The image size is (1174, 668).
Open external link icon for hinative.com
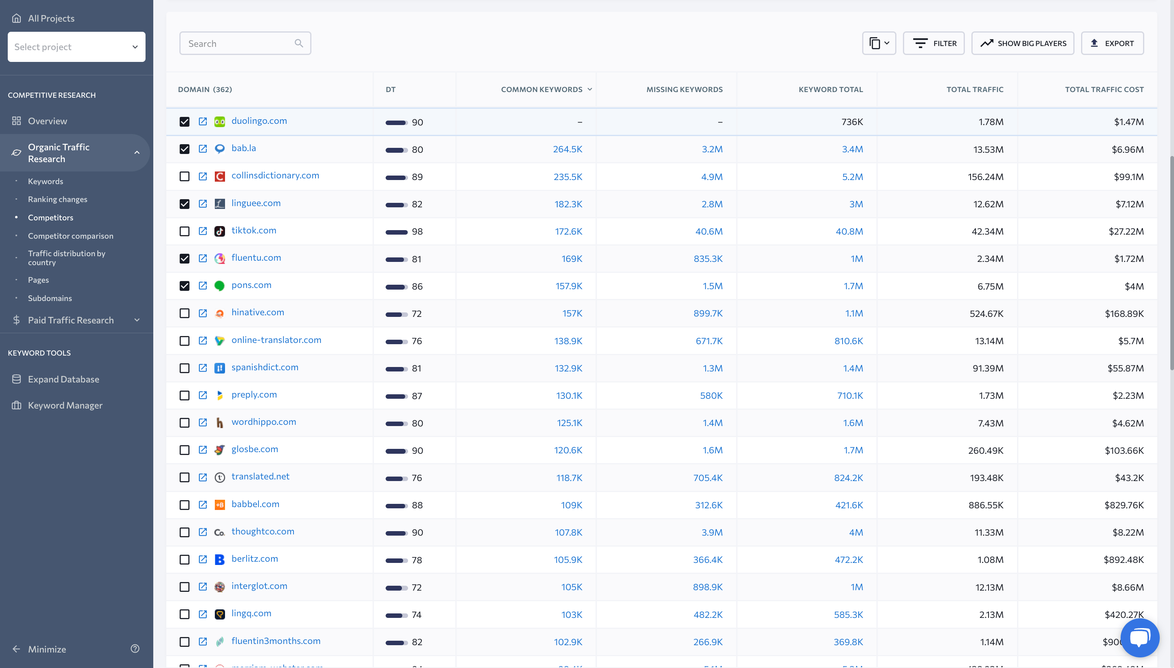click(203, 313)
